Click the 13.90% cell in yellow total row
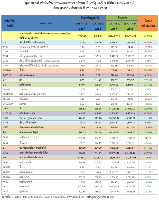The height and width of the screenshot is (203, 159). coord(147,36)
